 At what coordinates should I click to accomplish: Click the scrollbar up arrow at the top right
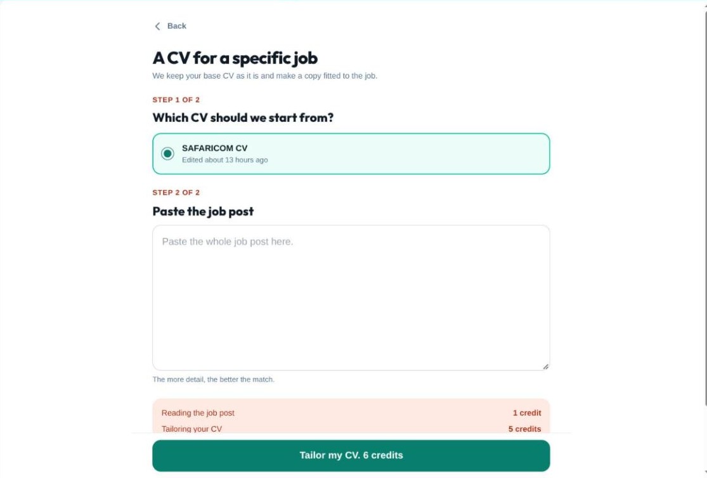(705, 4)
